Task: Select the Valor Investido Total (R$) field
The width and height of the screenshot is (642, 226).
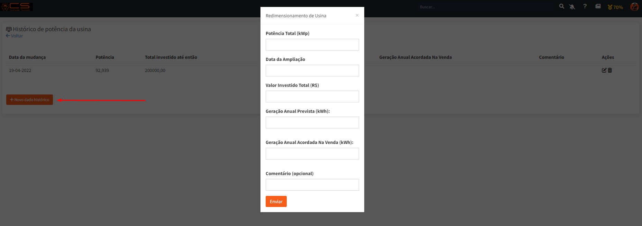Action: [312, 97]
